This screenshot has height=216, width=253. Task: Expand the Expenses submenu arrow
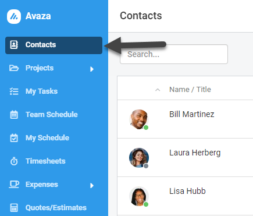point(92,186)
